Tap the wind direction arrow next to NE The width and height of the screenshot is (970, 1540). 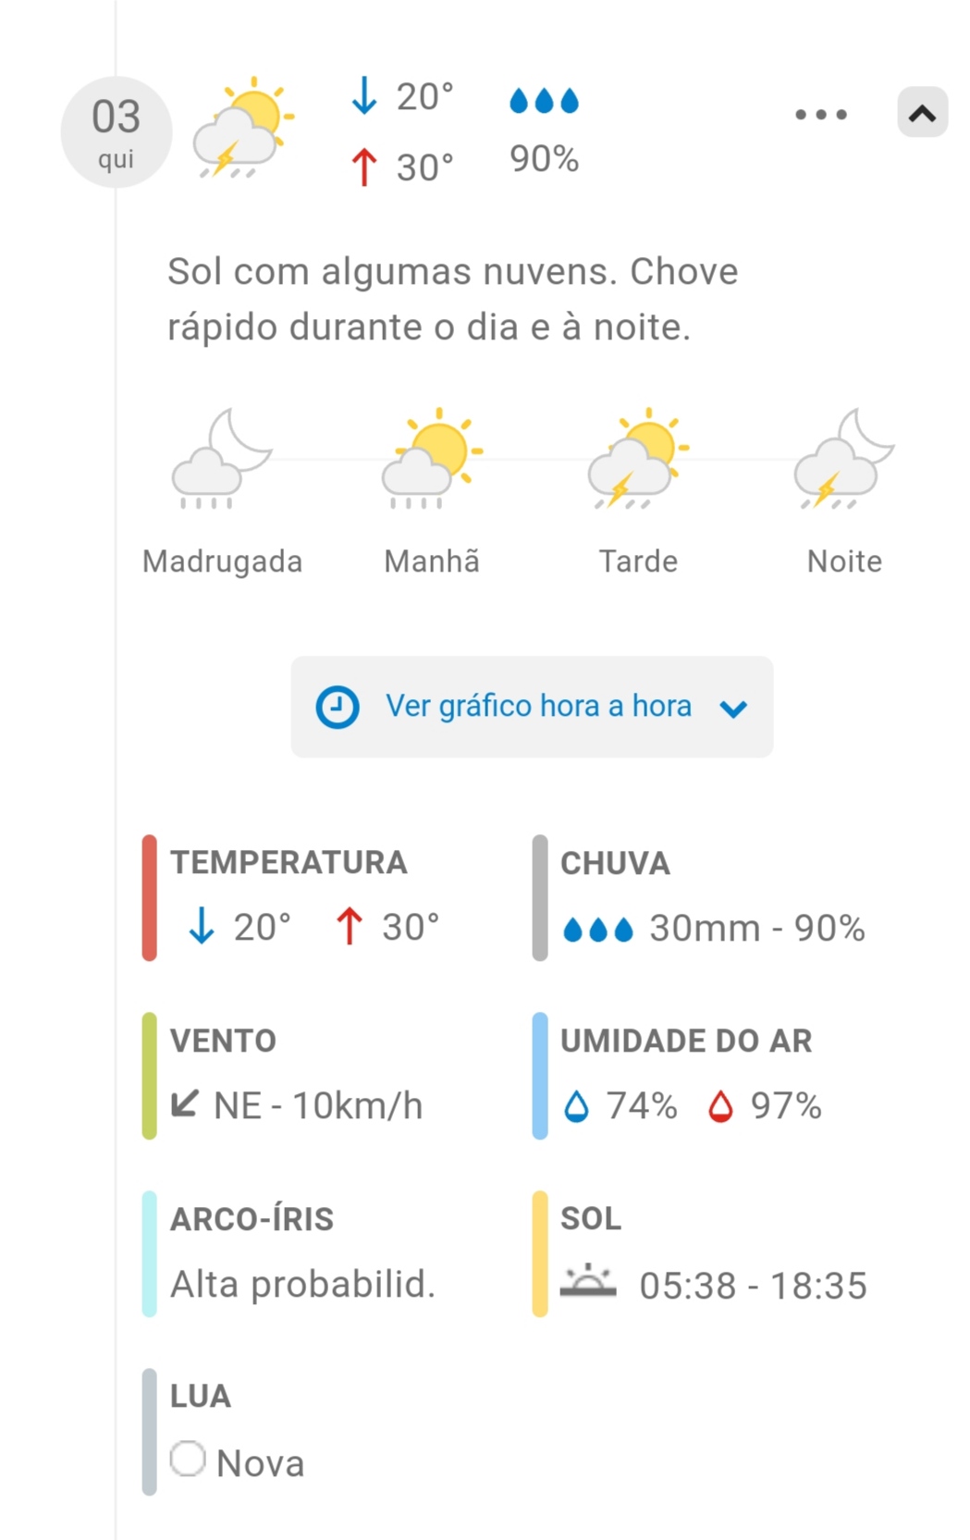185,1103
